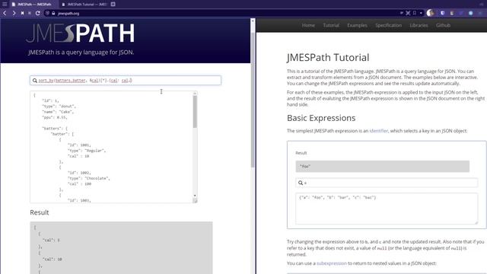Screen dimensions: 487x274
Task: Click the tutorial JSON textarea with foo bar baz
Action: [x=387, y=209]
